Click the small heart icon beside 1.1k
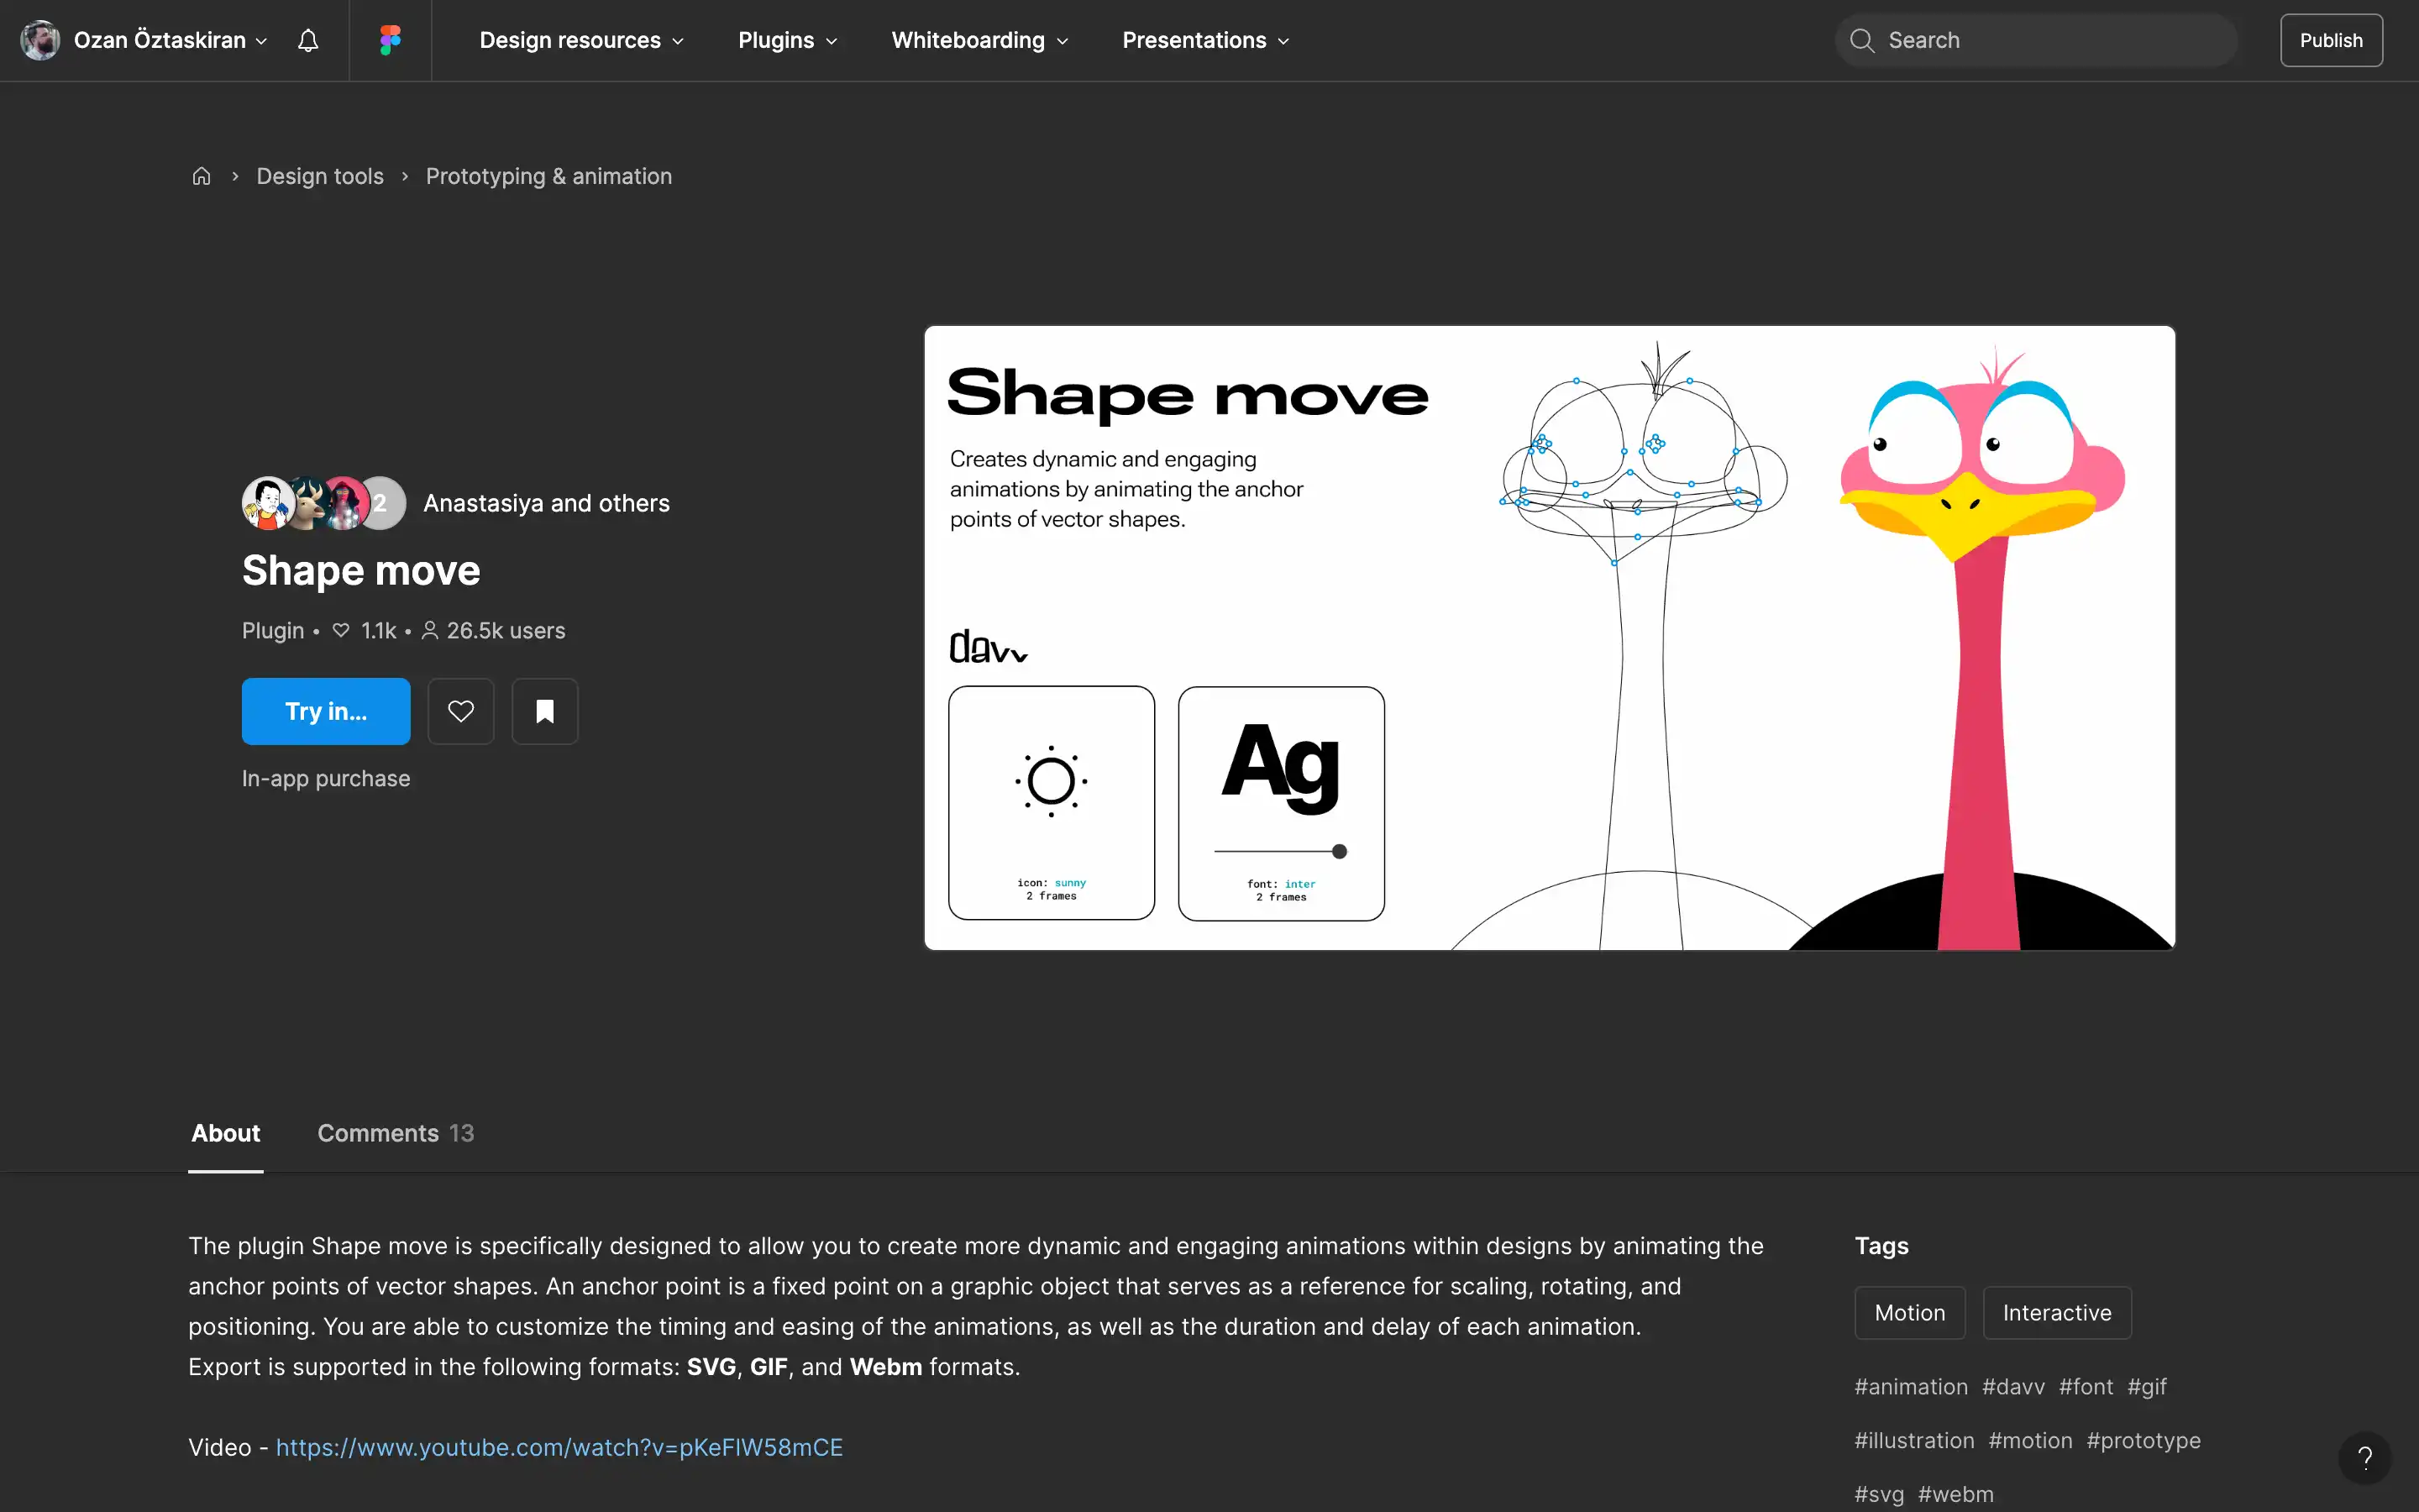 341,630
